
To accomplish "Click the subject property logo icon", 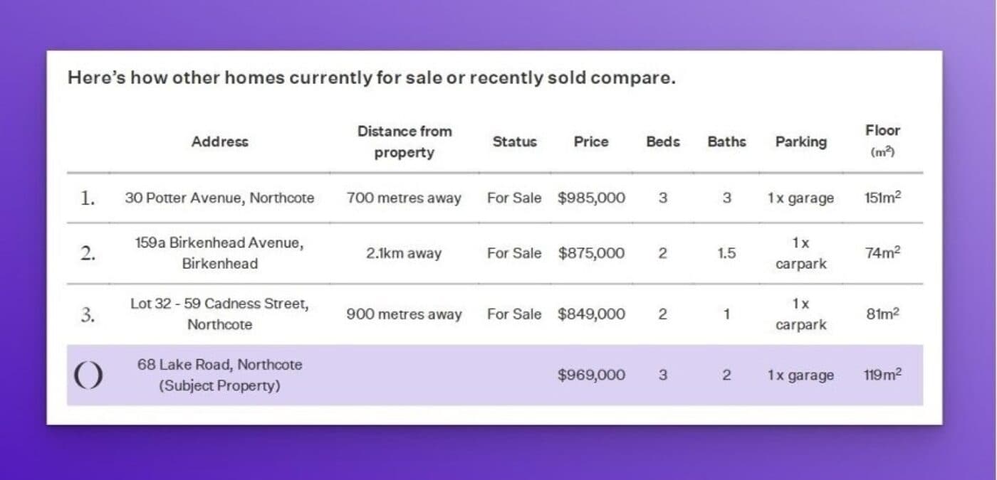I will coord(88,375).
